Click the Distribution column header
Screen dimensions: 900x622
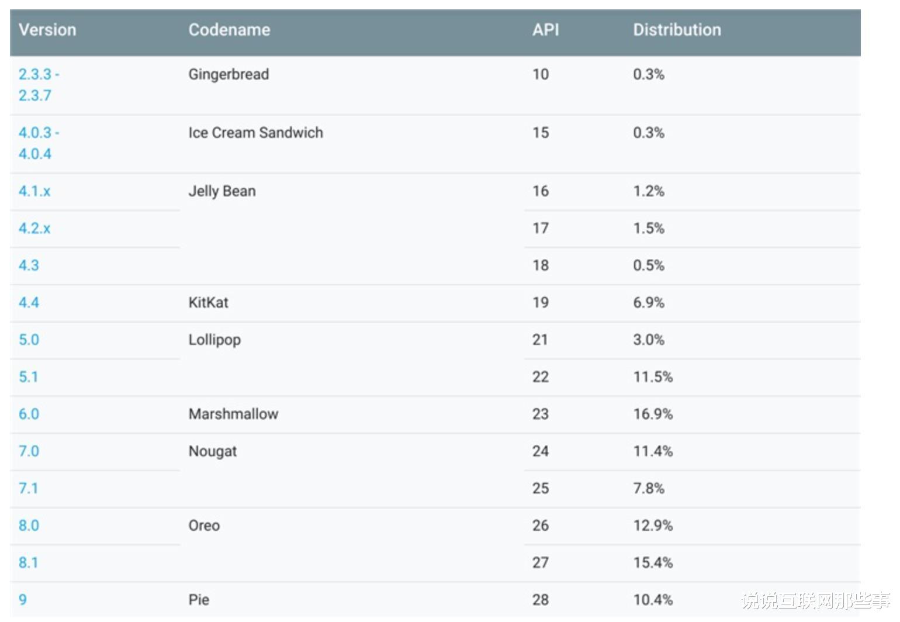677,30
